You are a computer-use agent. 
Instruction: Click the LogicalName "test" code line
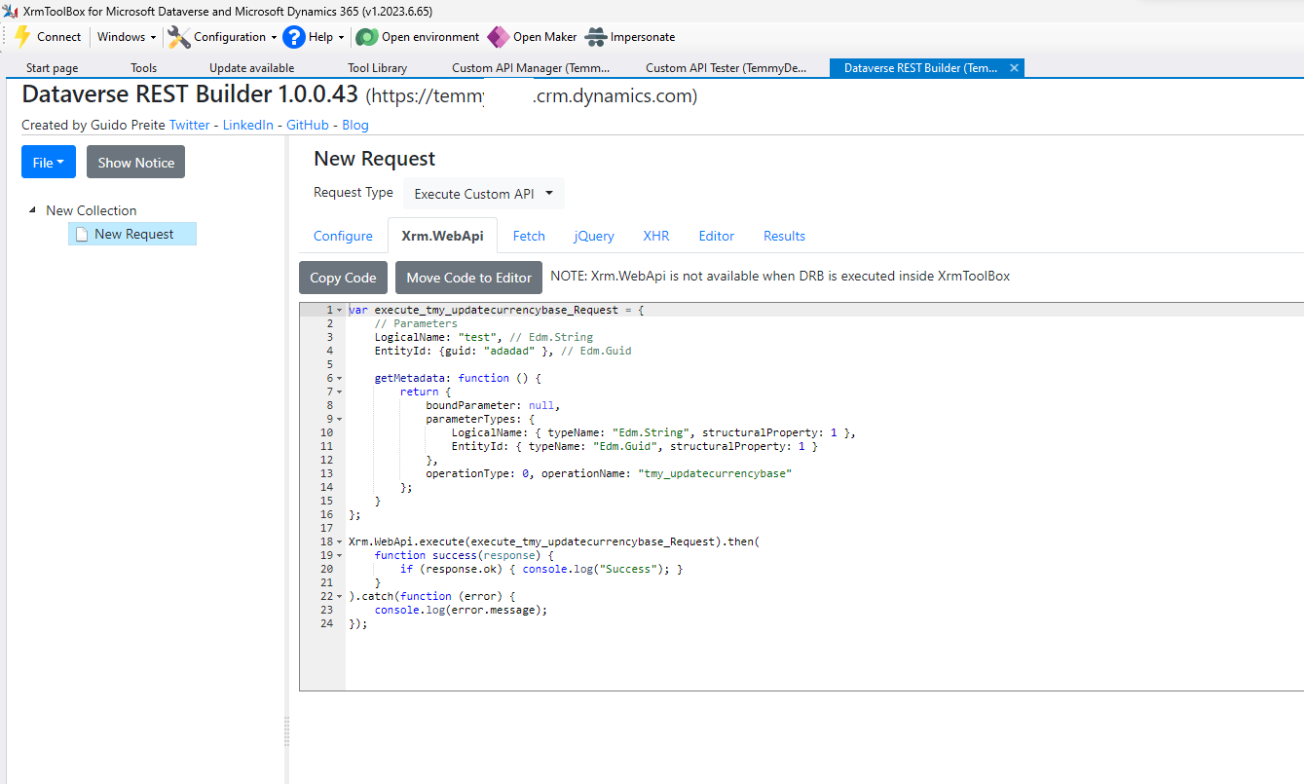pyautogui.click(x=483, y=337)
